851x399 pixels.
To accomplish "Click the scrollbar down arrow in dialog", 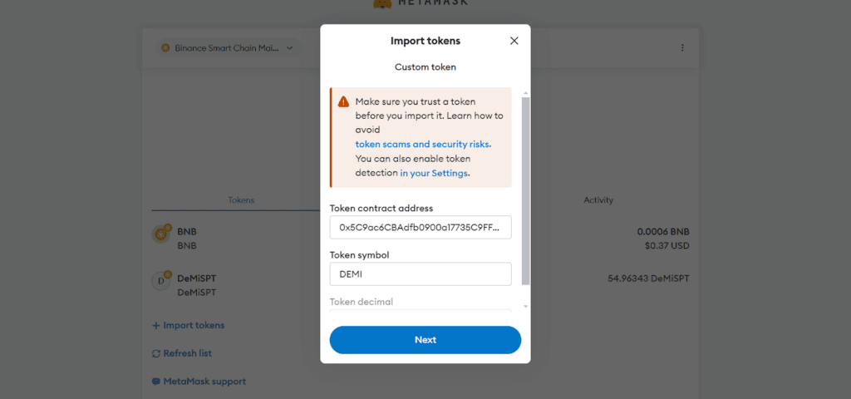I will pos(525,307).
